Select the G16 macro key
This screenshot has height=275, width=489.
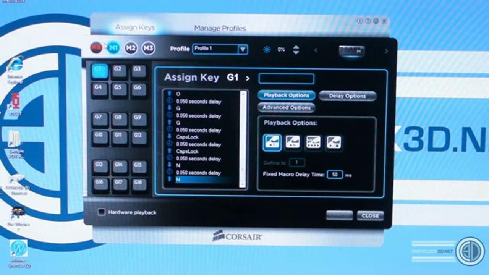(100, 185)
